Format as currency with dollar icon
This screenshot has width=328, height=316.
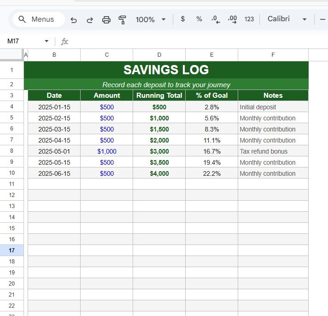[x=183, y=19]
